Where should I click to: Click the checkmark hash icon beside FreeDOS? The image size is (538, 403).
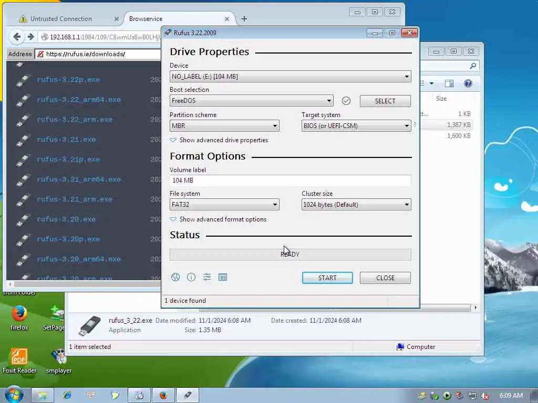click(x=346, y=101)
